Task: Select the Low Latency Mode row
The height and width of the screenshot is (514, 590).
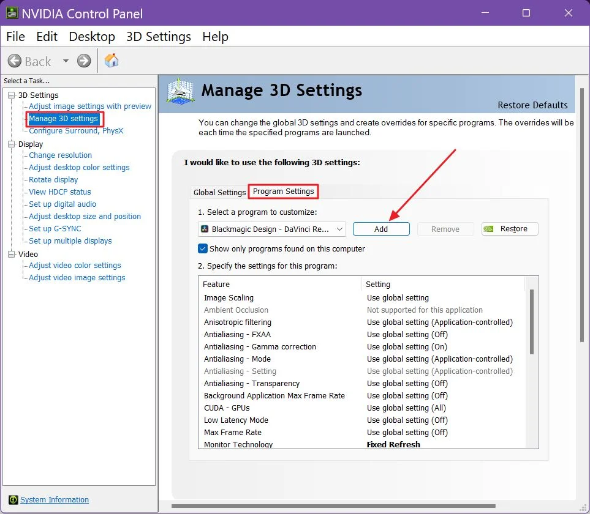Action: [x=361, y=420]
